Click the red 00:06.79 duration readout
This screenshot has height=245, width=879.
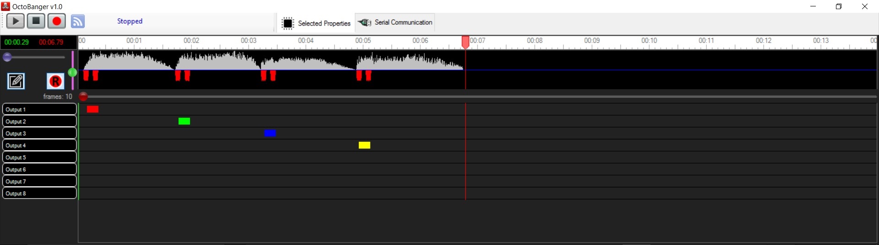[51, 42]
